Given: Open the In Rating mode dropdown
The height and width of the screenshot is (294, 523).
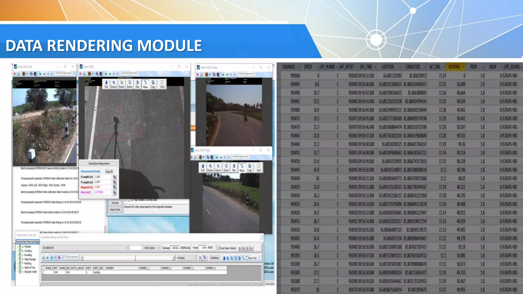Looking at the screenshot, I should click(x=195, y=258).
